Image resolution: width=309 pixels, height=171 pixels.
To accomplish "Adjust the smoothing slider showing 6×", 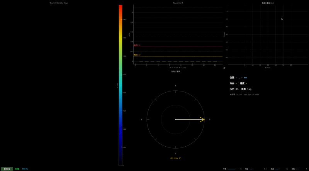I will (x=232, y=169).
